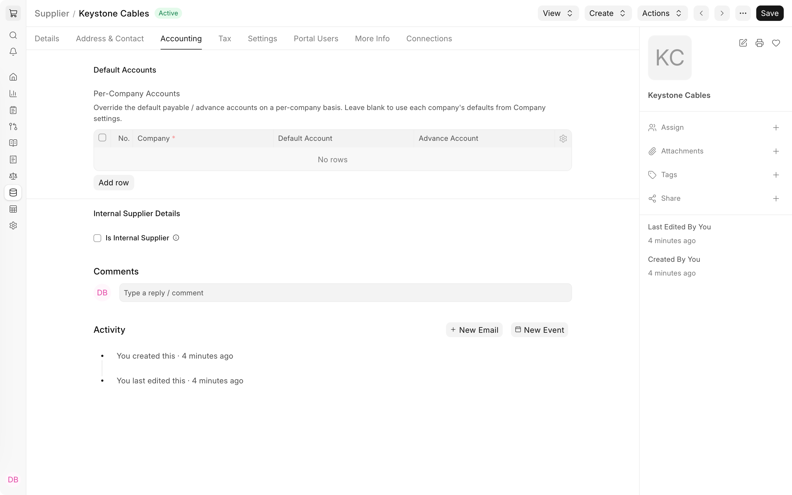Open table grid icon in sidebar

[13, 209]
